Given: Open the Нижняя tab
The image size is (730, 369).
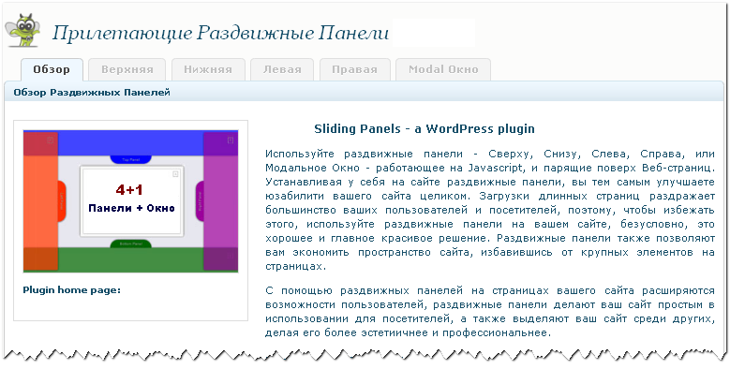Looking at the screenshot, I should 208,70.
